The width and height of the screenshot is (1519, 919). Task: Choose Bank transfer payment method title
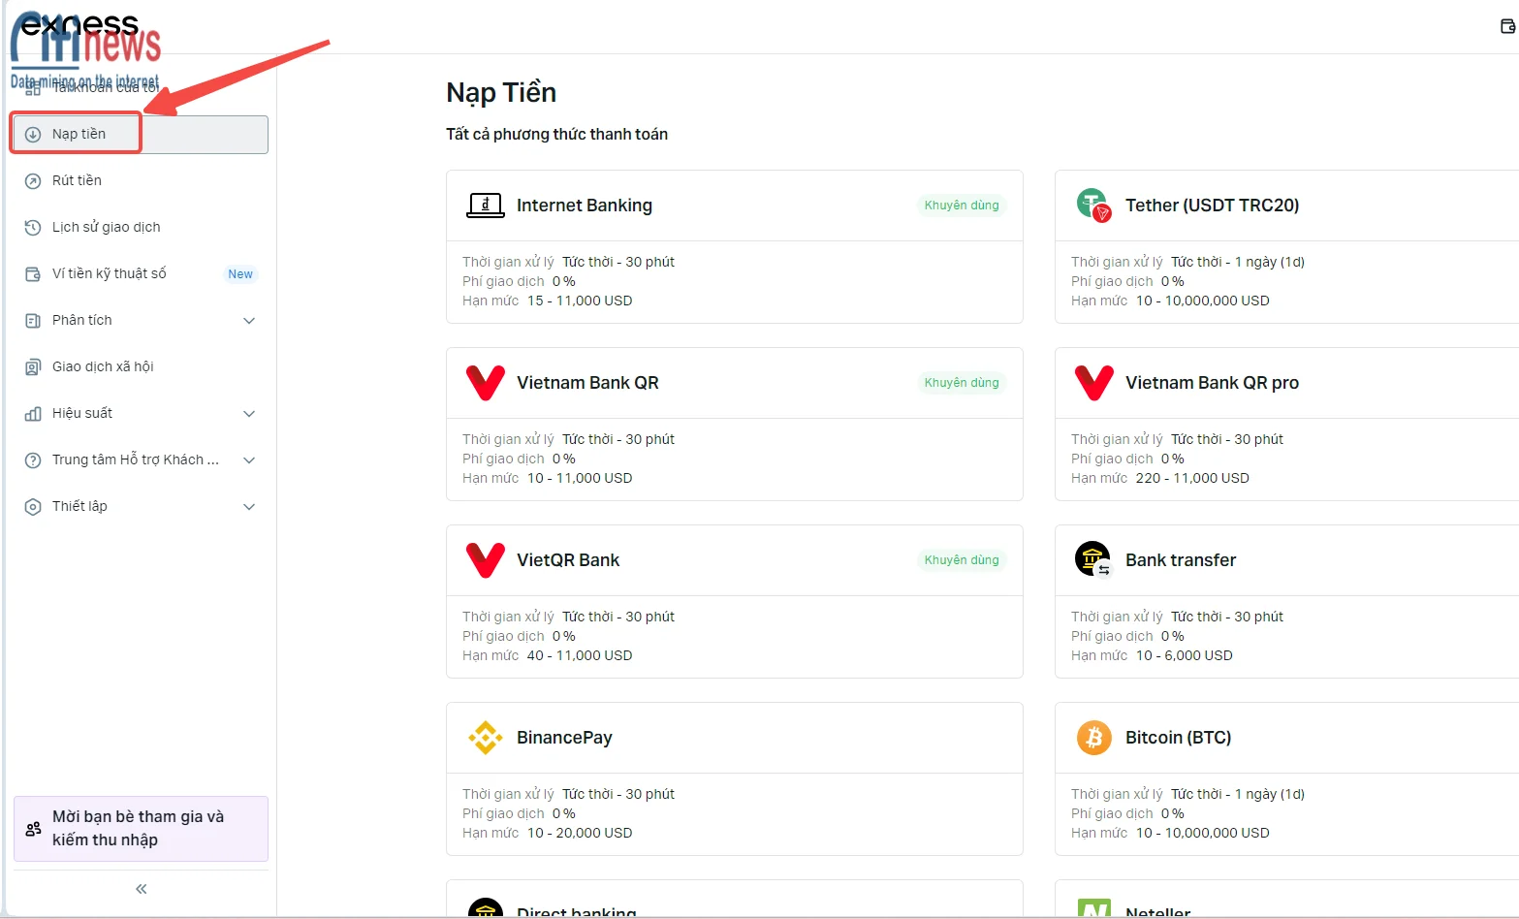(1181, 560)
